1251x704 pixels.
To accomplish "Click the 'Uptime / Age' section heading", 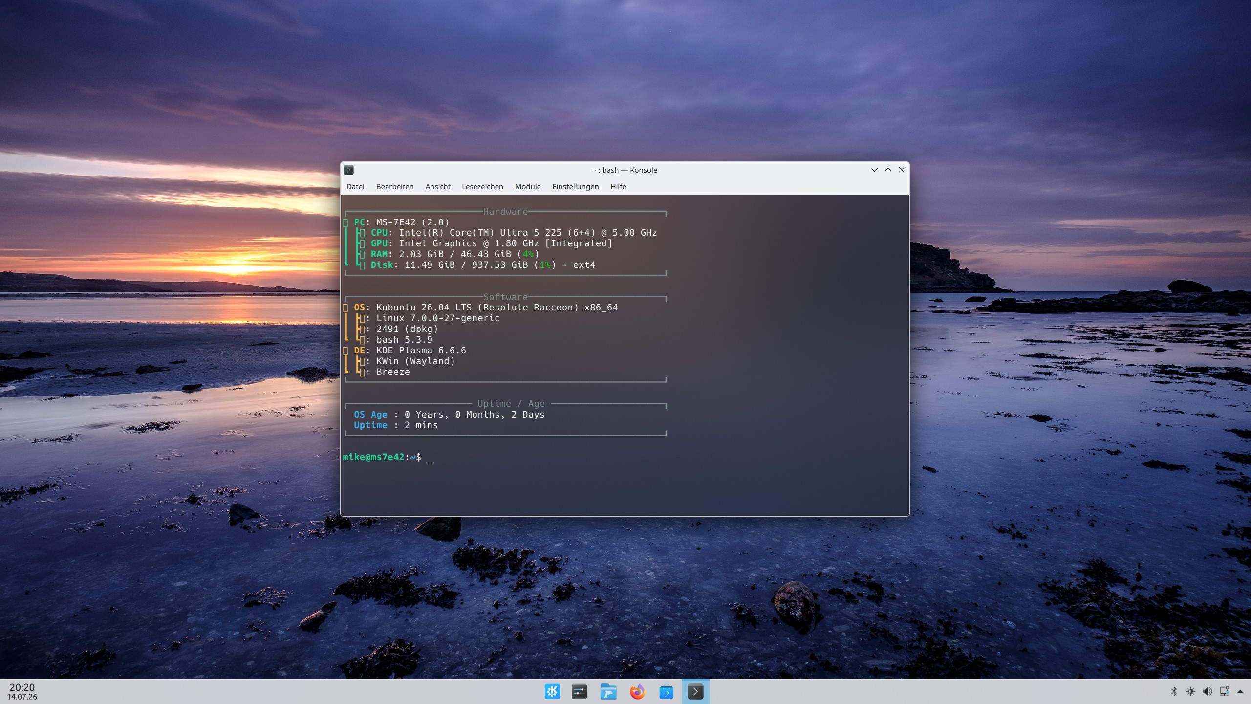I will click(x=511, y=404).
